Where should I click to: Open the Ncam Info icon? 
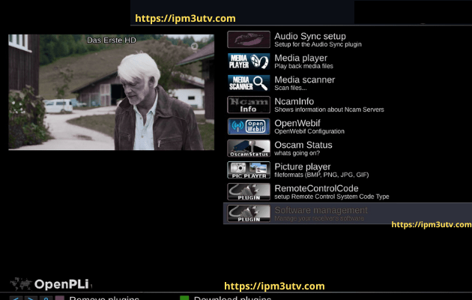click(248, 105)
